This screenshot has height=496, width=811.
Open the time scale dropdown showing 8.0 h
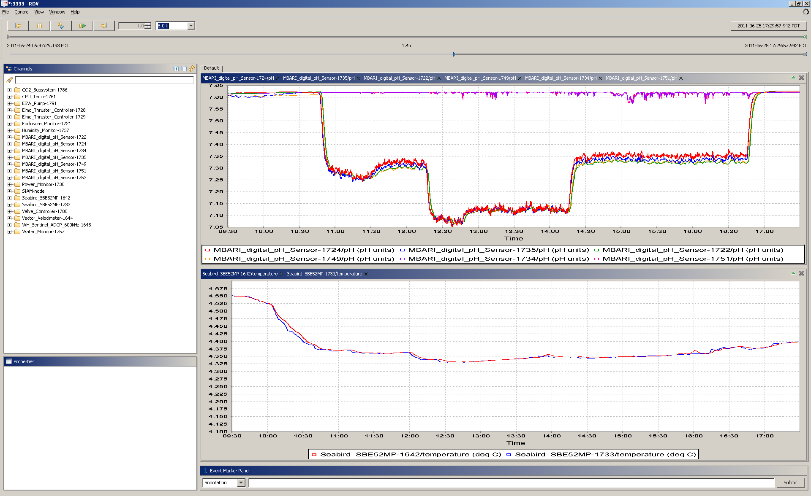[191, 26]
